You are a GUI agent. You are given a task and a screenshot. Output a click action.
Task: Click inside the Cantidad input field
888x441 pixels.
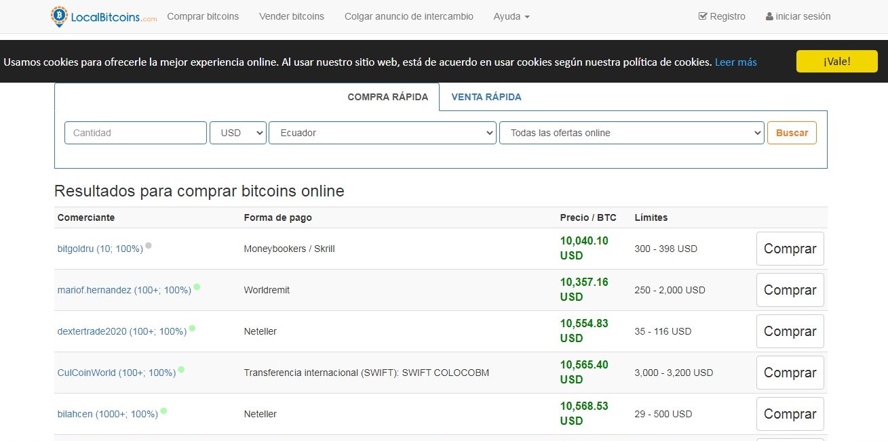[x=135, y=133]
